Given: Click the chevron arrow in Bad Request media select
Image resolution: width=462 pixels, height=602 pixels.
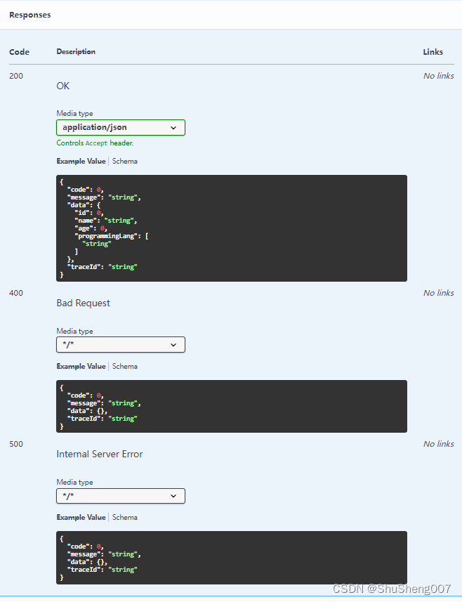Looking at the screenshot, I should (173, 345).
